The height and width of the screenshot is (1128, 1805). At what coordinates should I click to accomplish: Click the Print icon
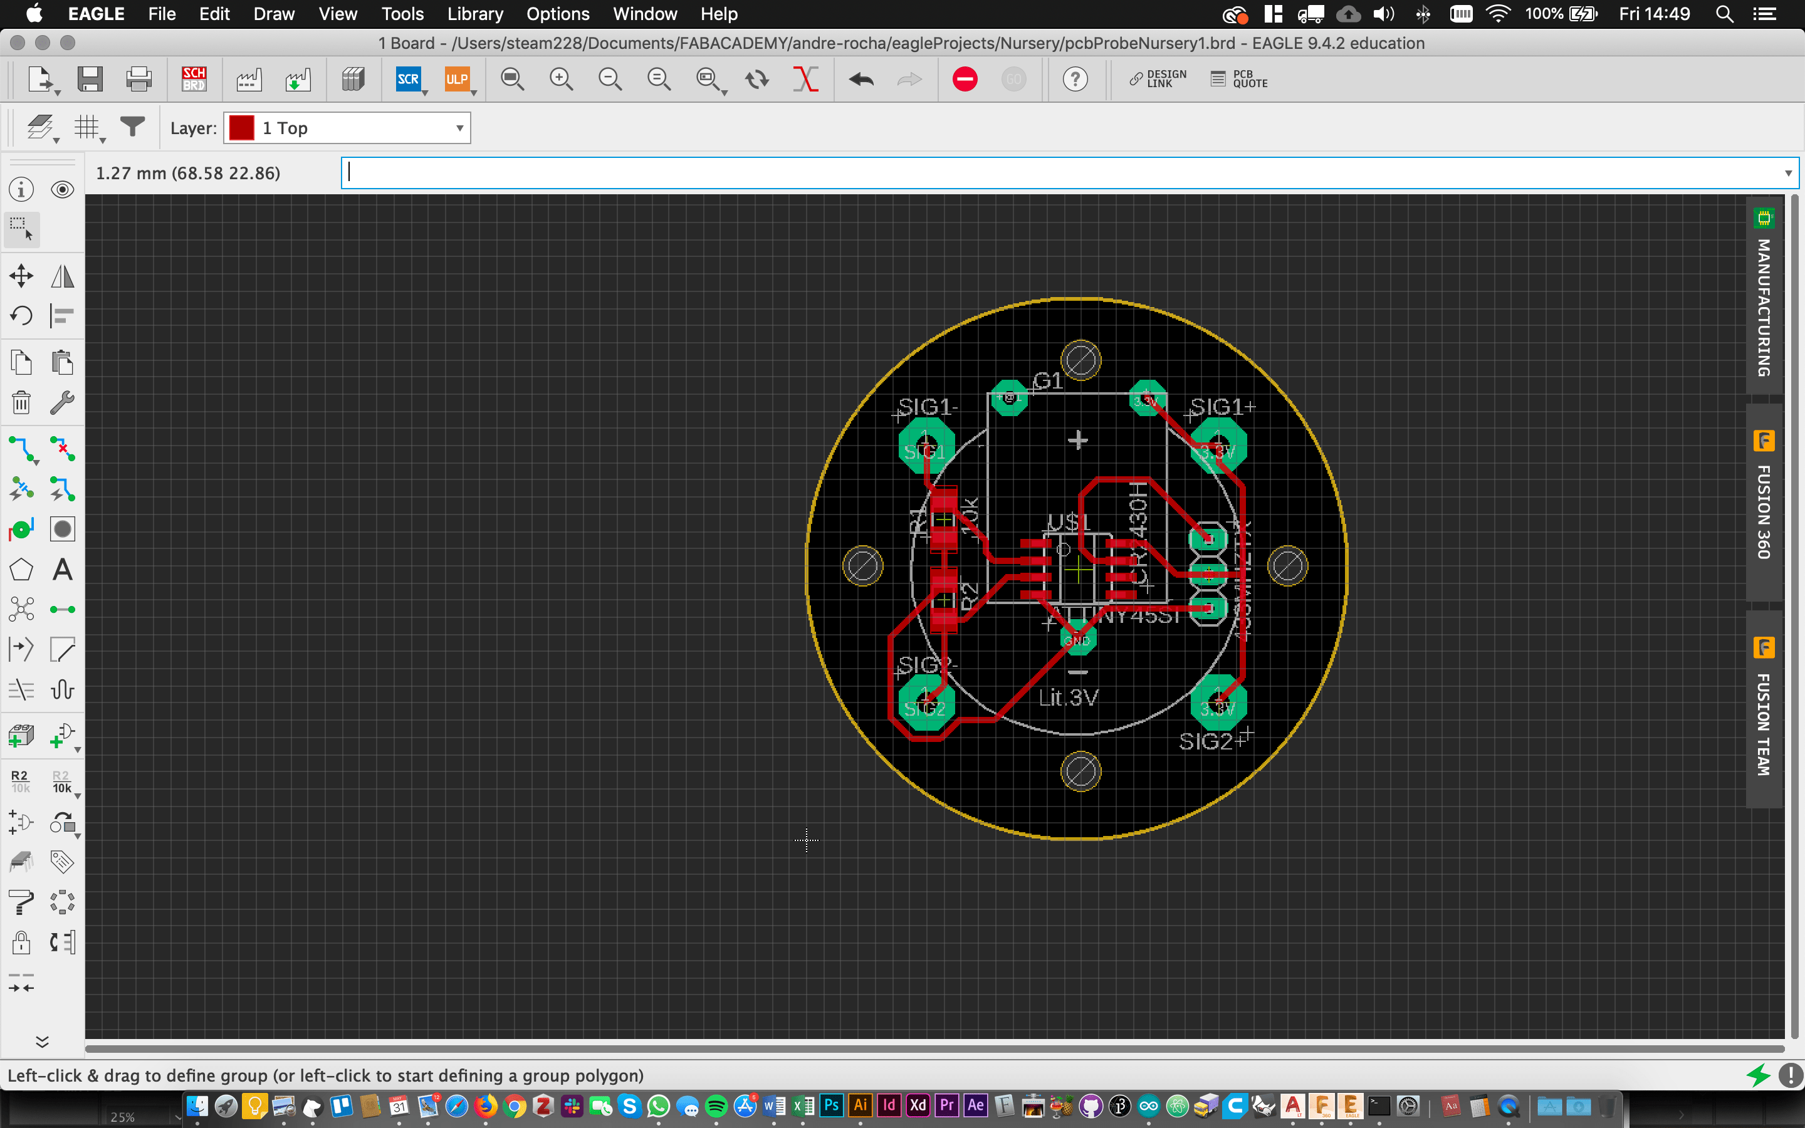(x=139, y=79)
